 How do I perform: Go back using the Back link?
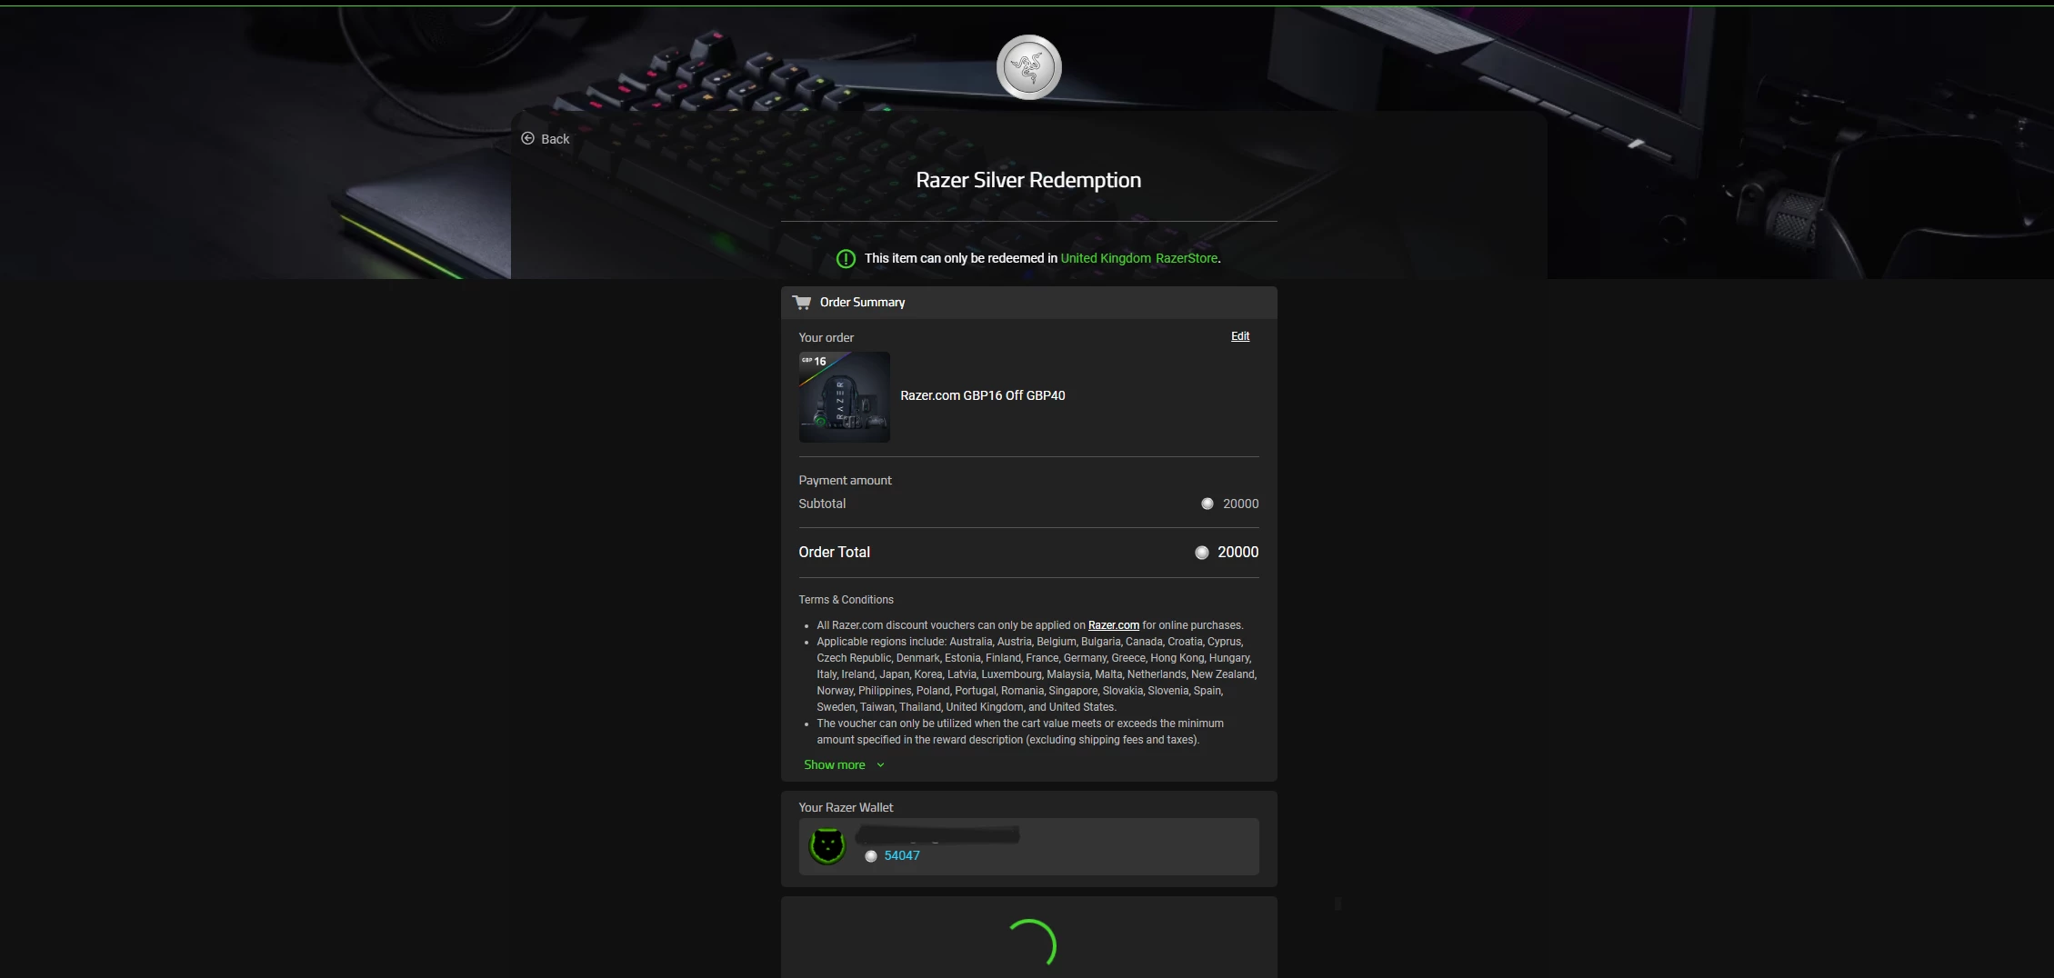[546, 138]
